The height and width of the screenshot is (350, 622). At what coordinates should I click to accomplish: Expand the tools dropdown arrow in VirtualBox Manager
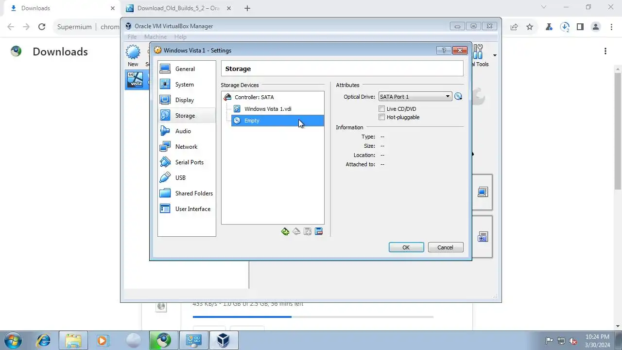pyautogui.click(x=495, y=55)
